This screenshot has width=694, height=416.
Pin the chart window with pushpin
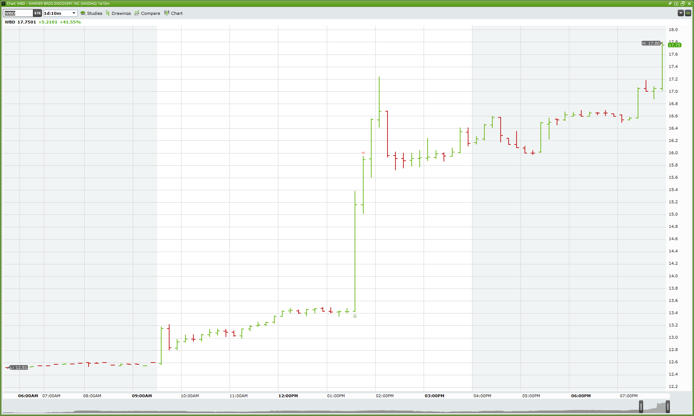click(x=670, y=3)
